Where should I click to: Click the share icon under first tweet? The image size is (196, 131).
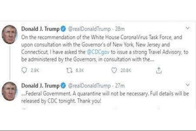[x=159, y=69]
